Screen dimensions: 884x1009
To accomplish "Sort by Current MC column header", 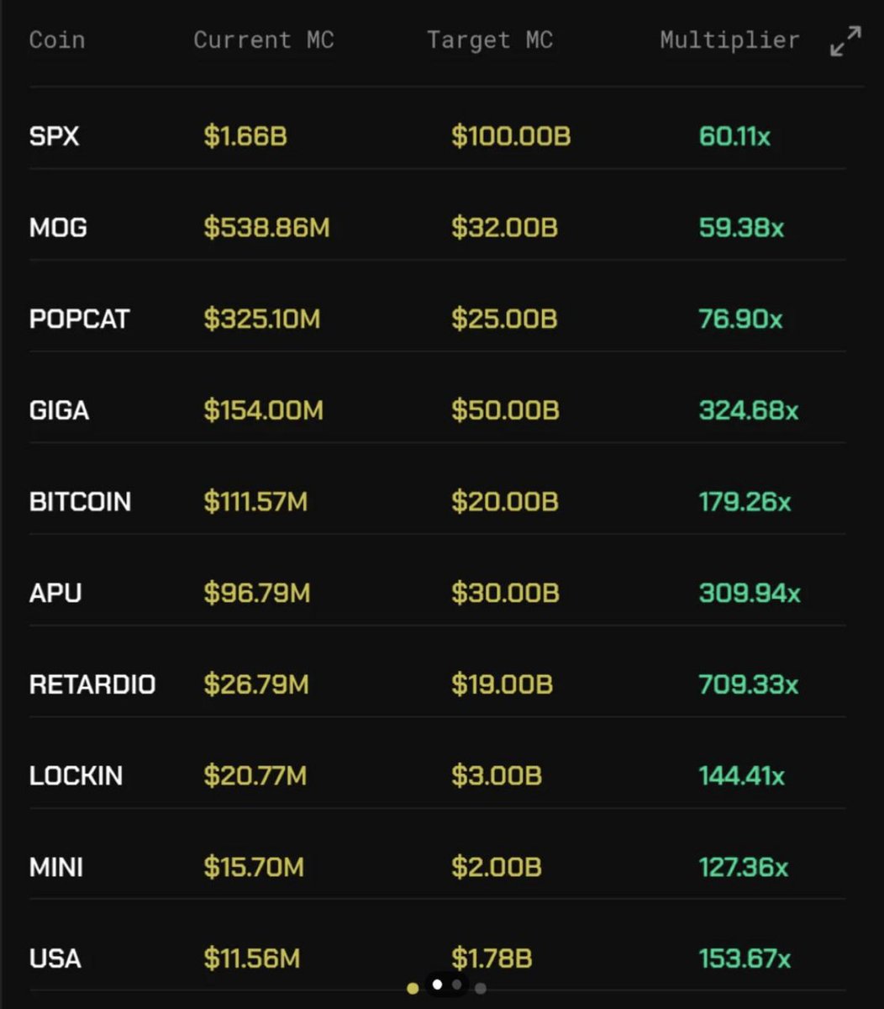I will pyautogui.click(x=264, y=40).
